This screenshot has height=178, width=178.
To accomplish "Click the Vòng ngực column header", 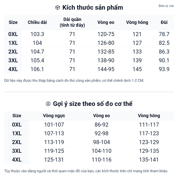I will (x=54, y=116).
